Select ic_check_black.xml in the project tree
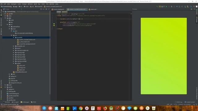The height and width of the screenshot is (111, 198). pyautogui.click(x=24, y=42)
